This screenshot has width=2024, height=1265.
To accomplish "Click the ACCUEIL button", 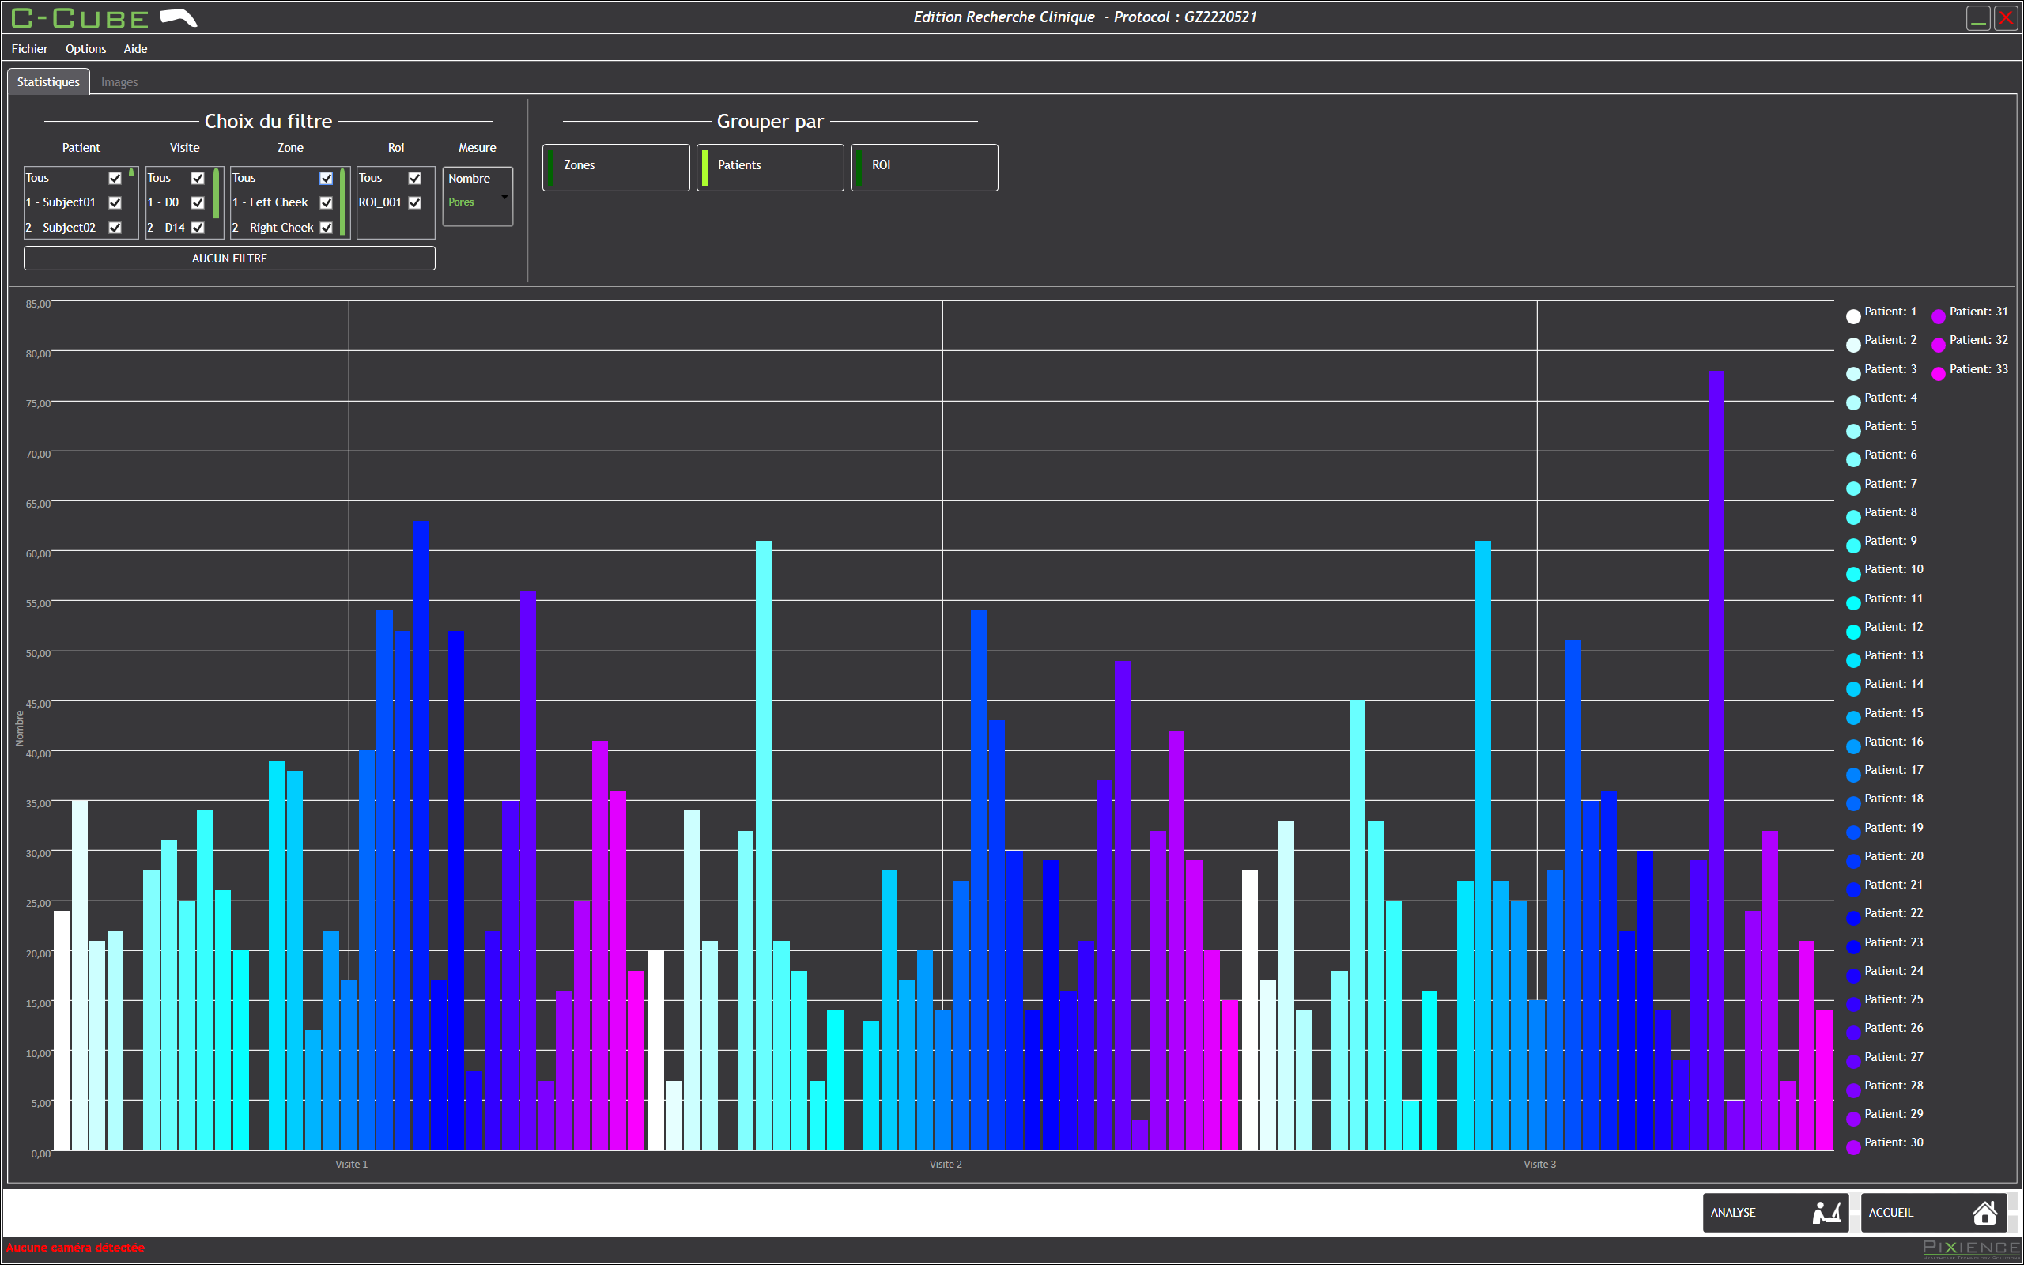I will pyautogui.click(x=1933, y=1212).
